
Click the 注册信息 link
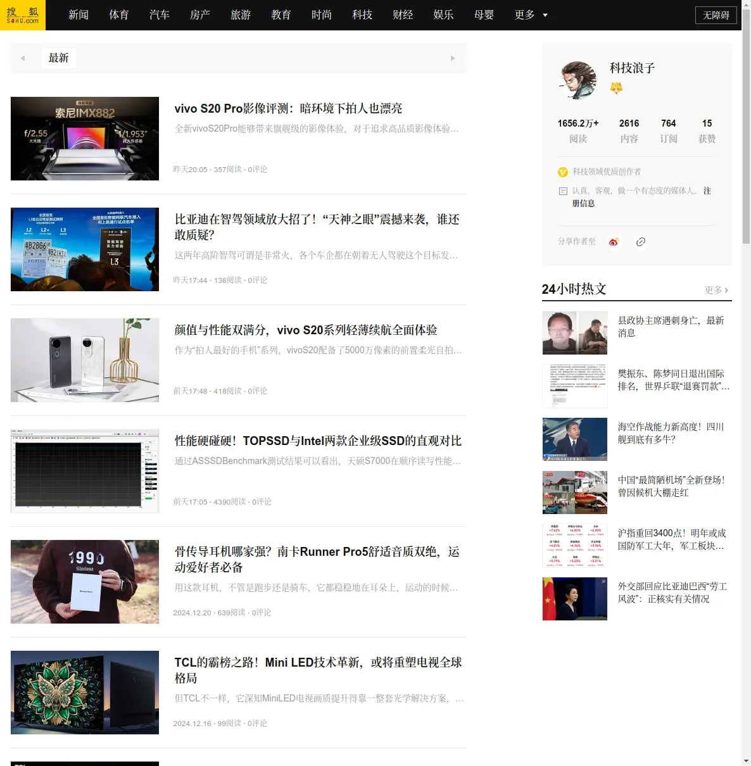coord(641,197)
